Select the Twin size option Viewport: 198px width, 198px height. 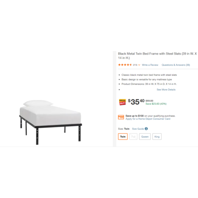pos(123,137)
